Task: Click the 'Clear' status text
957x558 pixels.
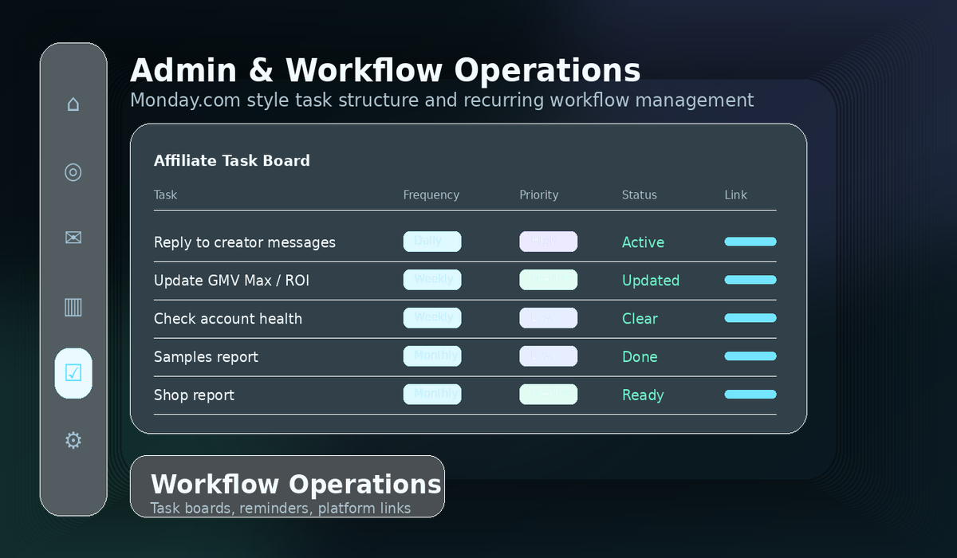Action: (640, 319)
